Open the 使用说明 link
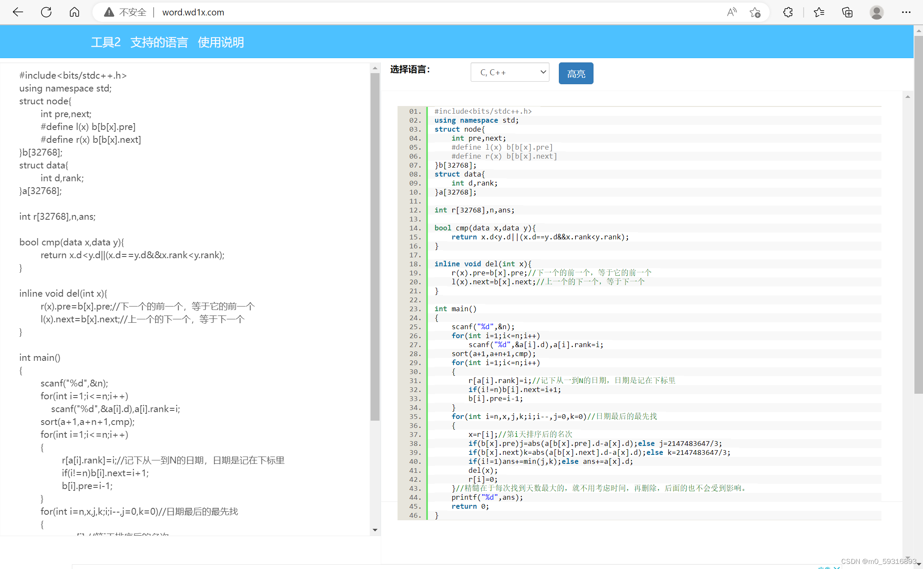 click(x=221, y=42)
